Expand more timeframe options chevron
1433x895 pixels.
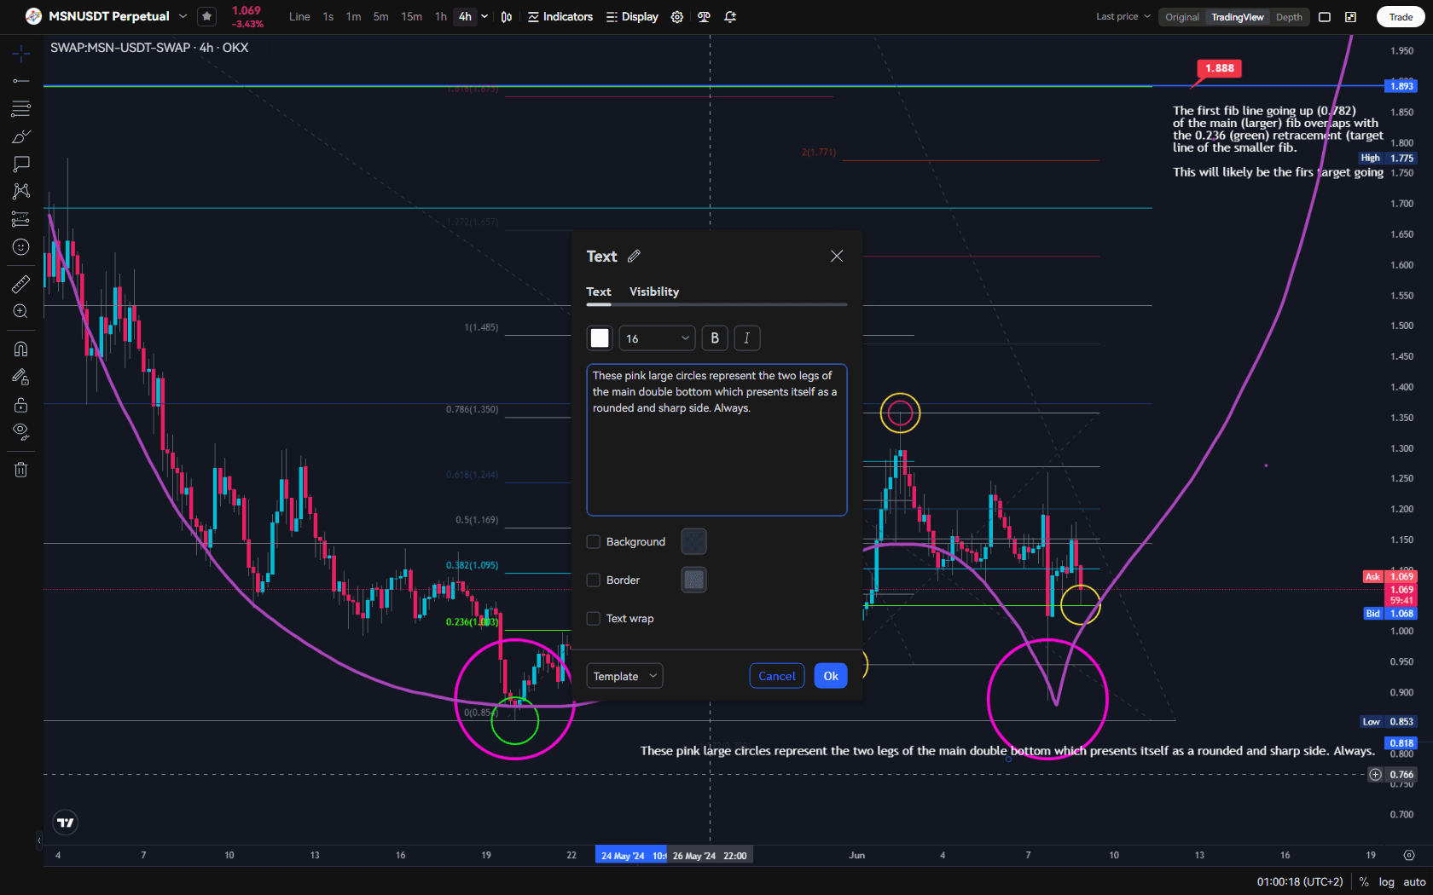pyautogui.click(x=485, y=17)
